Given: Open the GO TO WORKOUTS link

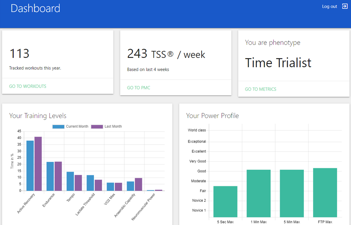Looking at the screenshot, I should tap(27, 86).
